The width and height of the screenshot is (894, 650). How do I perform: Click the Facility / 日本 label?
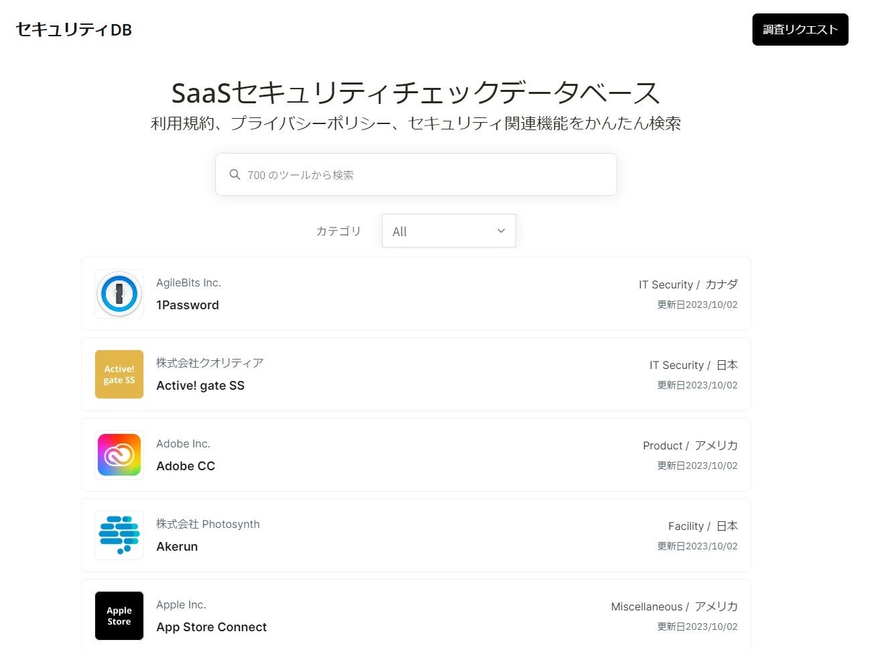703,526
